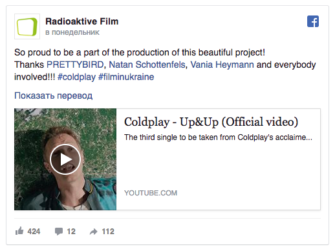Click the thumbs-up like icon
Image resolution: width=335 pixels, height=249 pixels.
(19, 231)
